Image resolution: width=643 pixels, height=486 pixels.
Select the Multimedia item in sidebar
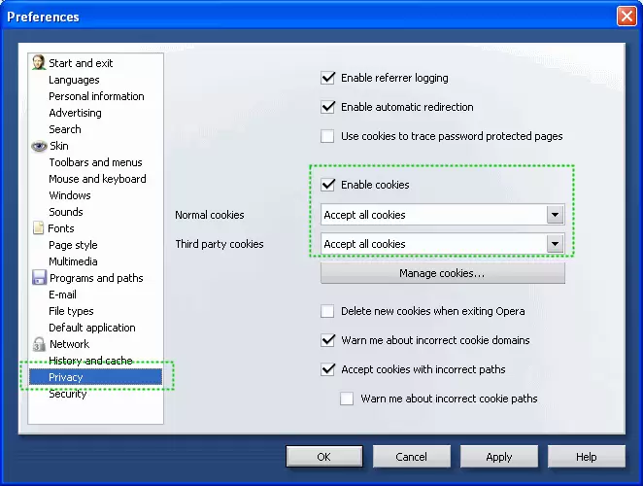(73, 261)
